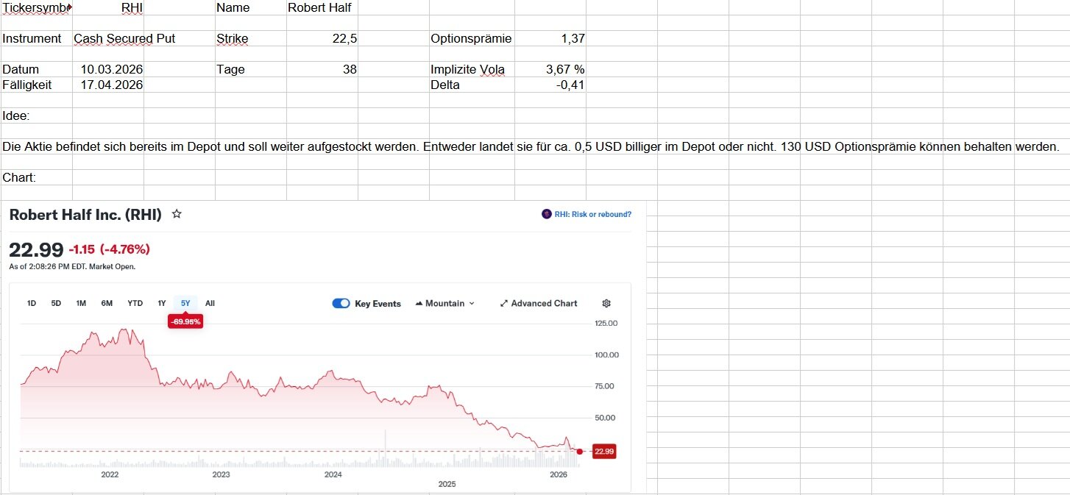Screen dimensions: 1070x495
Task: Click the -69.95% red badge
Action: [x=185, y=321]
